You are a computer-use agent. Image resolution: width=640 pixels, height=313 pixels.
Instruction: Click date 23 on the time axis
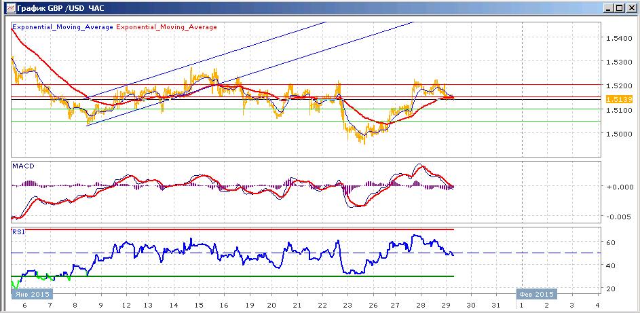click(347, 306)
